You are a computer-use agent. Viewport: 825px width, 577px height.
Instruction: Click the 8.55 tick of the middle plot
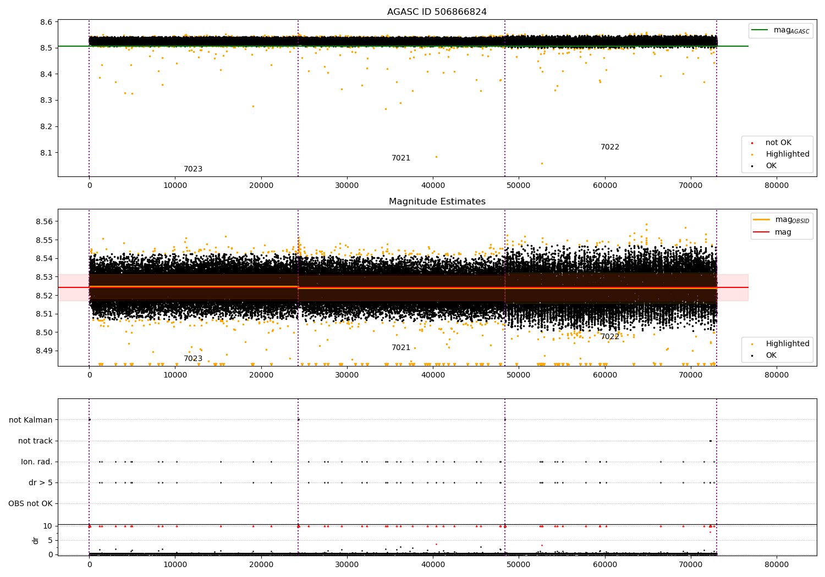(x=44, y=240)
